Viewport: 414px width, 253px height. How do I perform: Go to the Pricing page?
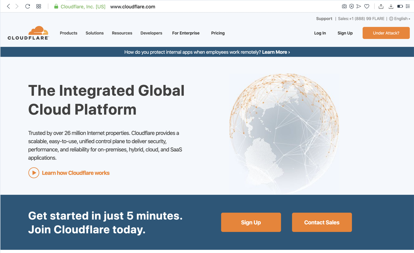(218, 33)
